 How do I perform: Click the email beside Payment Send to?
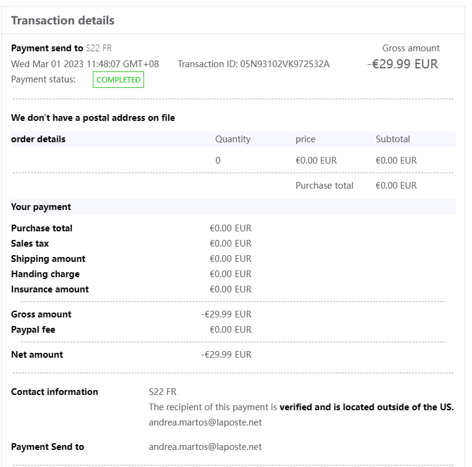[205, 447]
